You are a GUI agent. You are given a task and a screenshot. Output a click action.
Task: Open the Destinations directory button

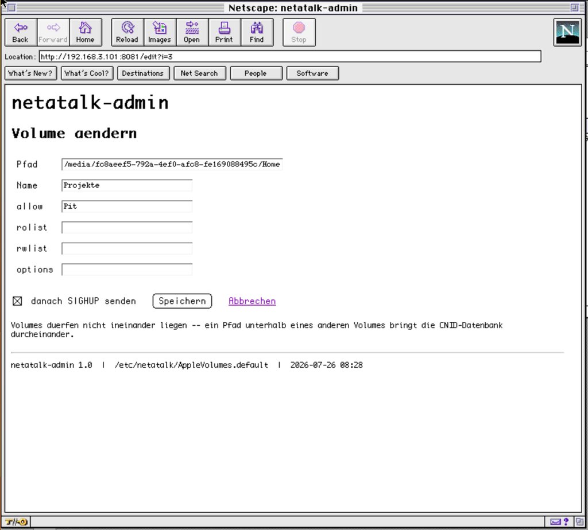pos(143,73)
